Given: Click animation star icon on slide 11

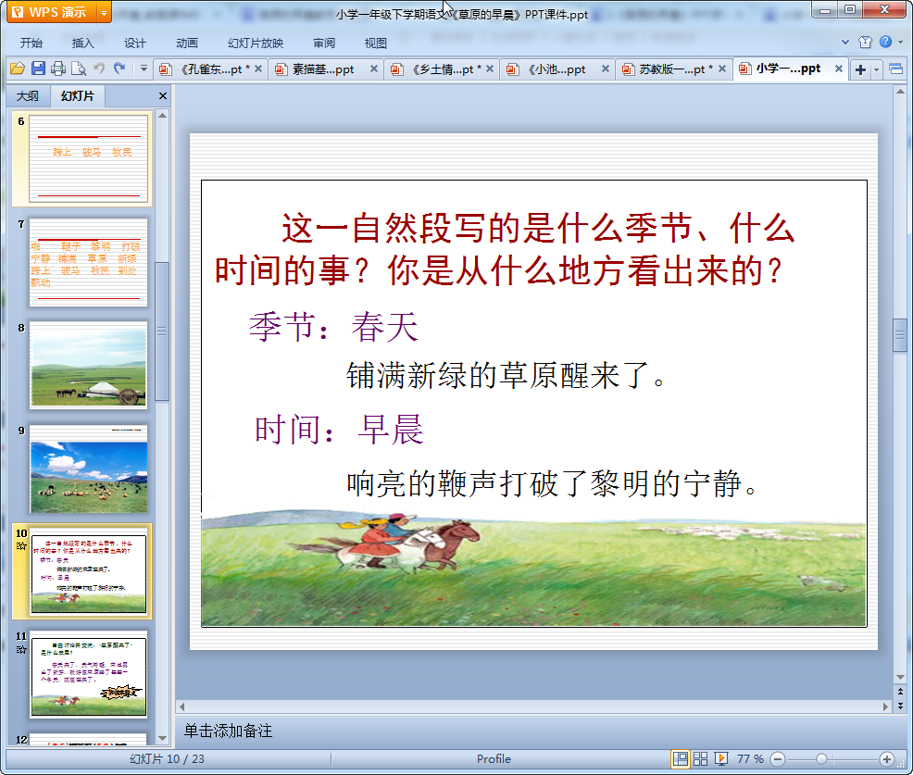Looking at the screenshot, I should pos(21,649).
